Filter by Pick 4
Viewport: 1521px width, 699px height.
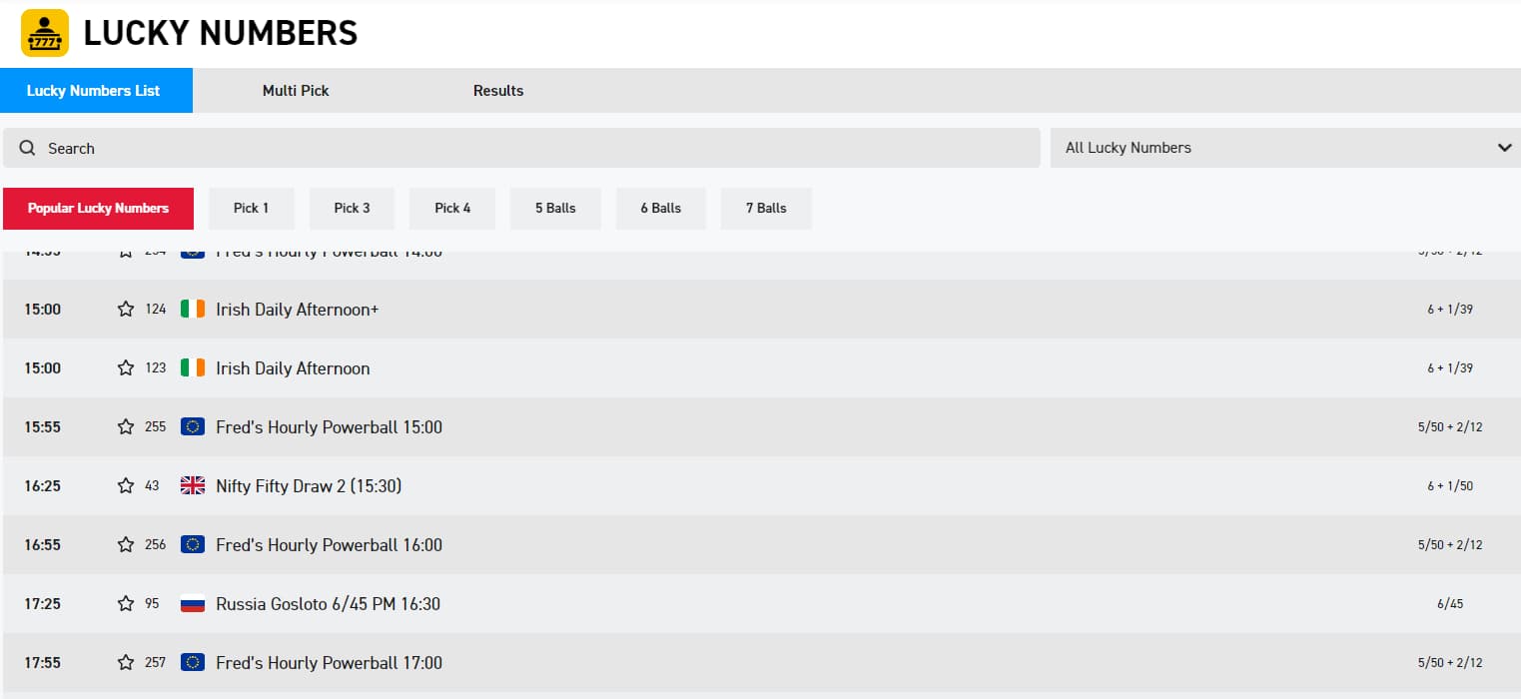452,209
